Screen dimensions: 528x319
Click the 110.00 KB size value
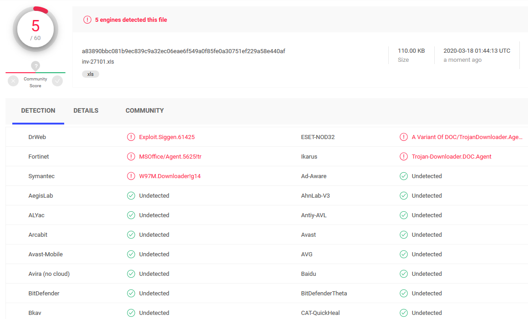[411, 51]
